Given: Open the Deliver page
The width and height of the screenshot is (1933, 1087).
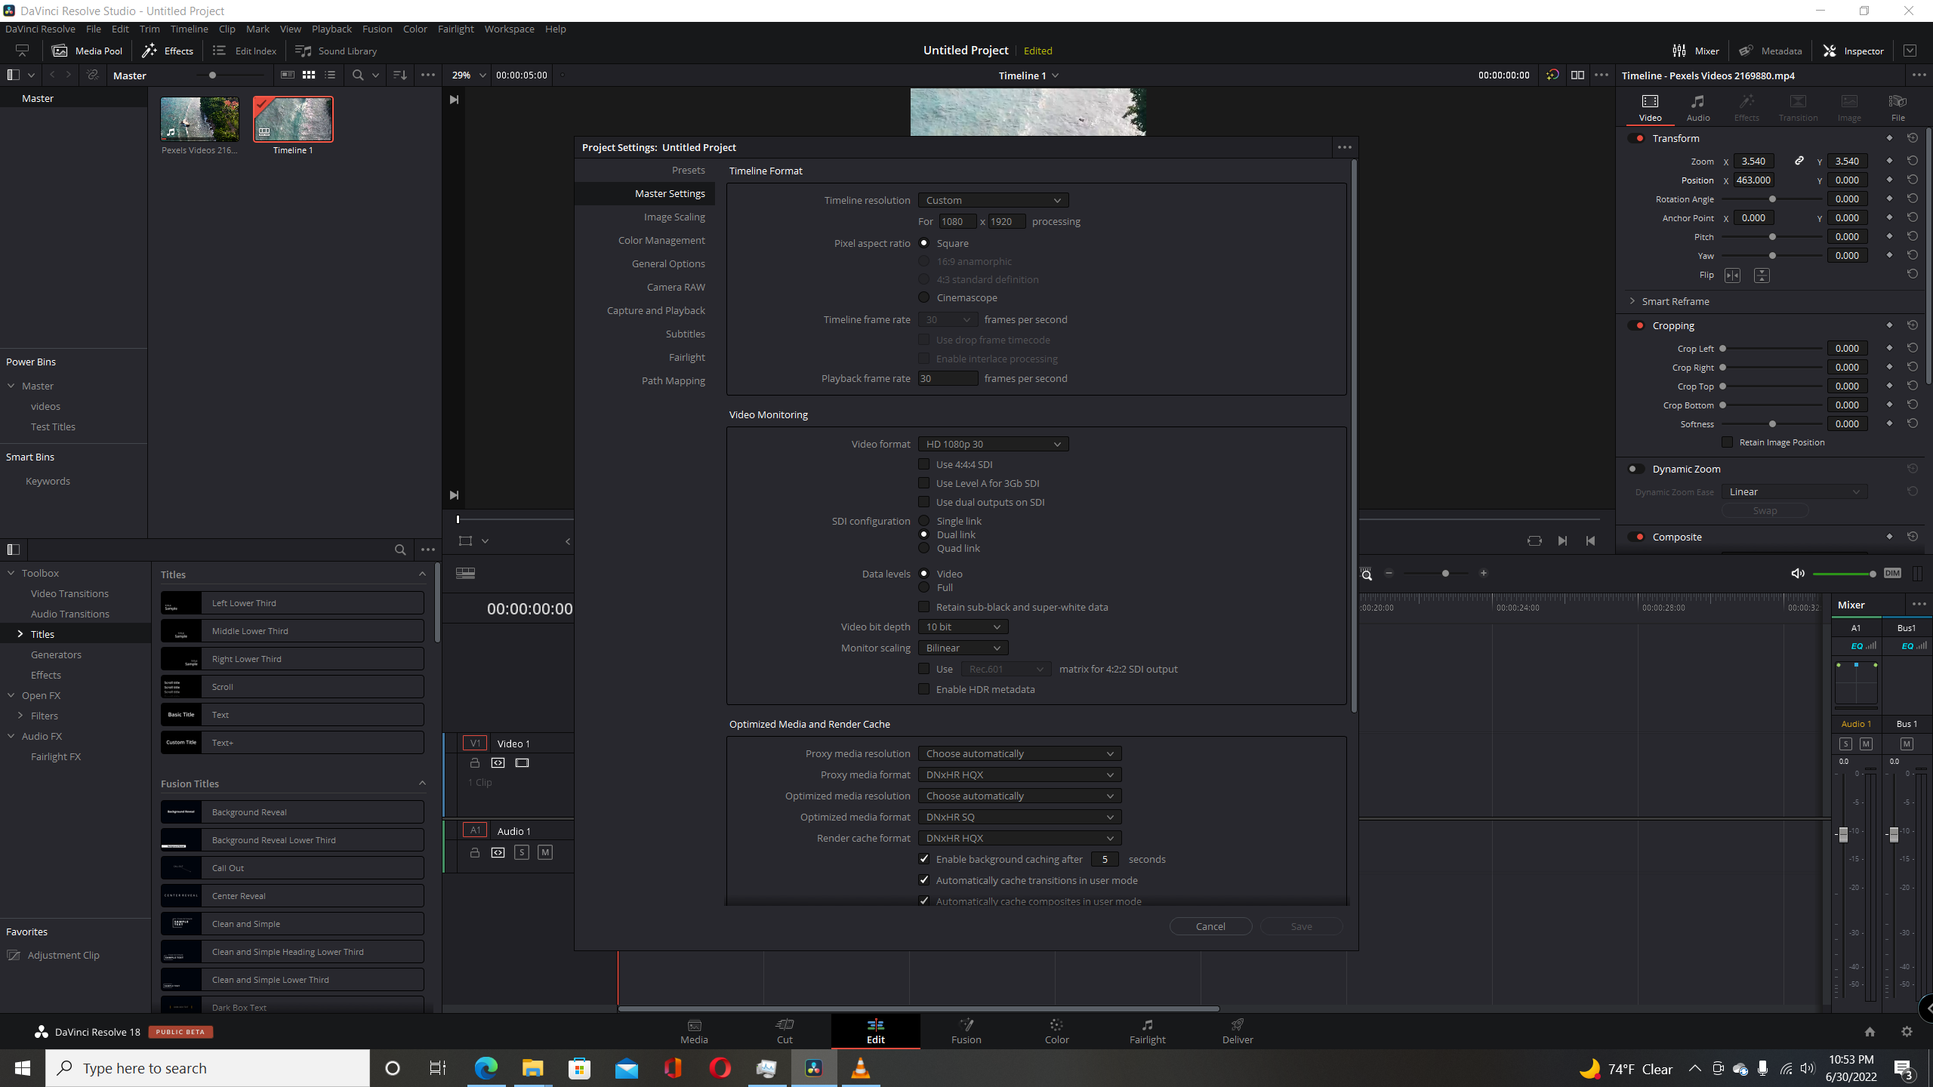Looking at the screenshot, I should pos(1238,1030).
